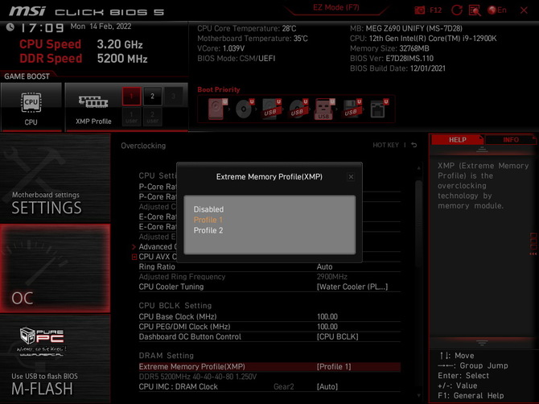Select the Ring Ratio setting row
This screenshot has width=539, height=404.
269,267
